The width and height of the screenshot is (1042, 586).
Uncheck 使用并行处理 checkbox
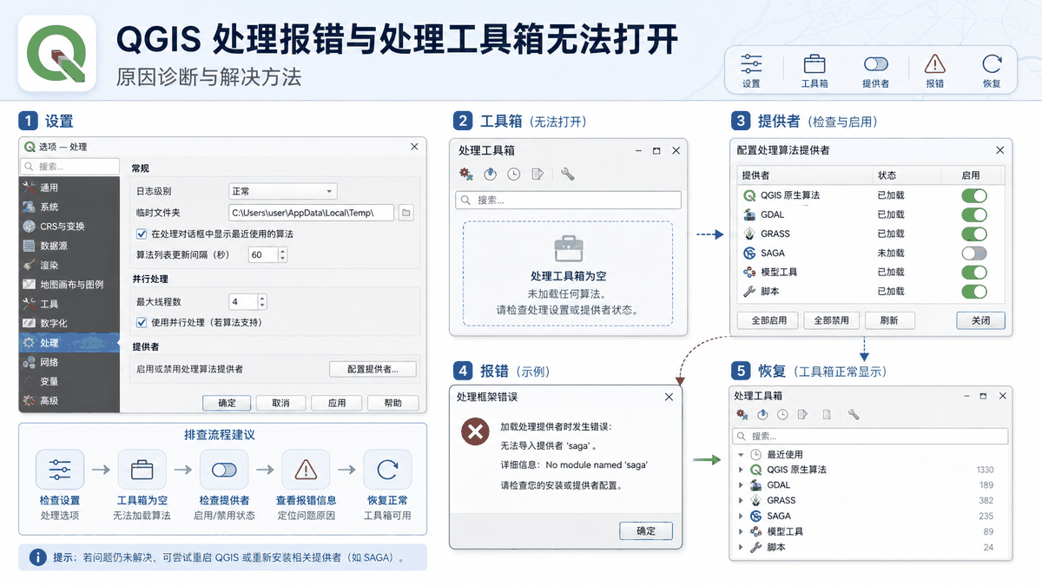142,322
